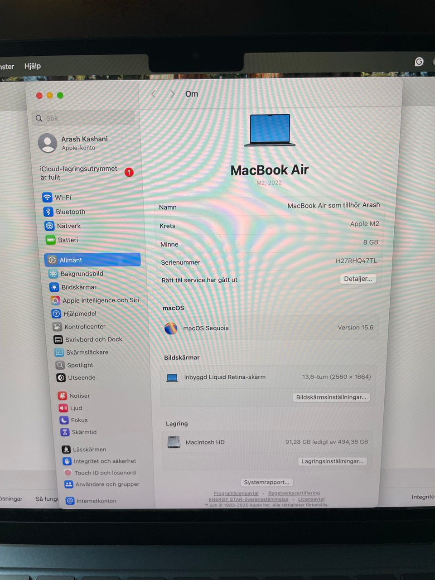Open the Licensavtal link

[311, 499]
